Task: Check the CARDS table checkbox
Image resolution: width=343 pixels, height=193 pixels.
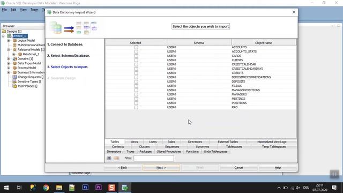Action: click(x=136, y=56)
